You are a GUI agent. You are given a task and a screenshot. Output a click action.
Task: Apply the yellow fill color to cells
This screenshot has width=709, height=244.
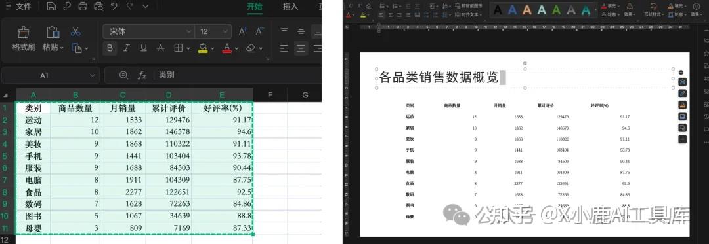203,48
